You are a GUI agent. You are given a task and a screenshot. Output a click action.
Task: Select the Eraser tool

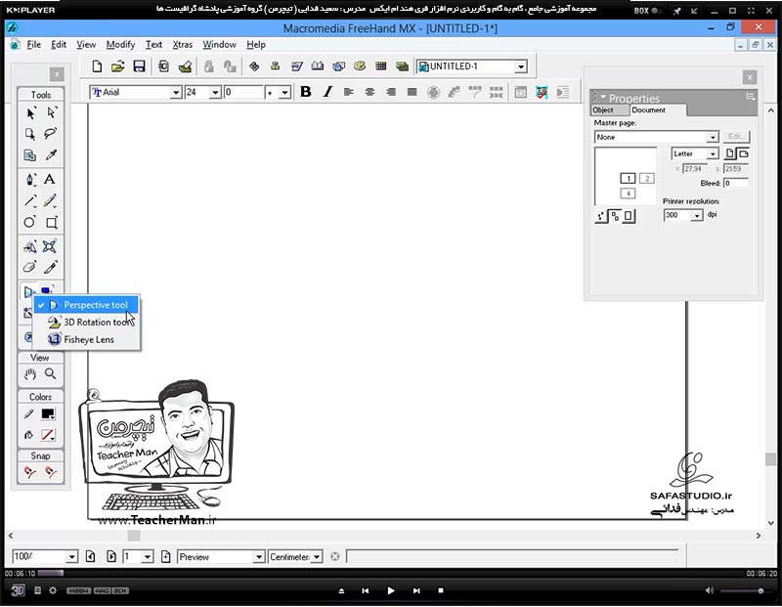[x=30, y=268]
